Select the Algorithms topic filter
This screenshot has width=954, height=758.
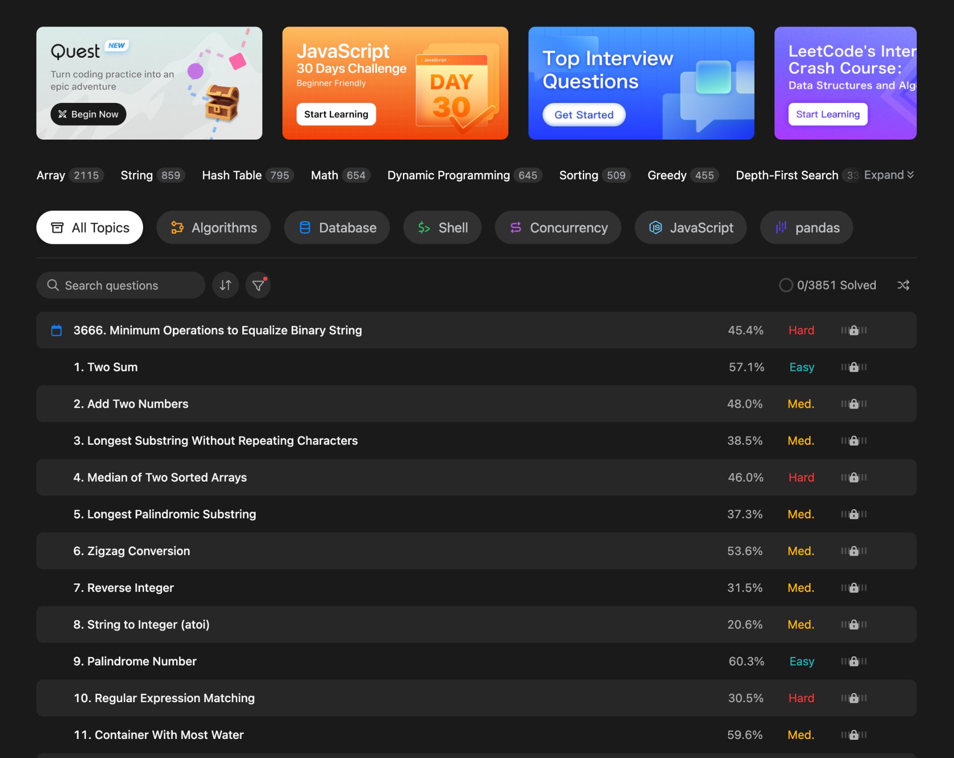(x=214, y=228)
